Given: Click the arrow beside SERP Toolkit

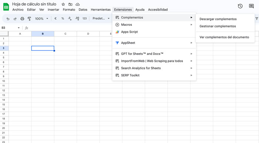Looking at the screenshot, I should coord(191,75).
